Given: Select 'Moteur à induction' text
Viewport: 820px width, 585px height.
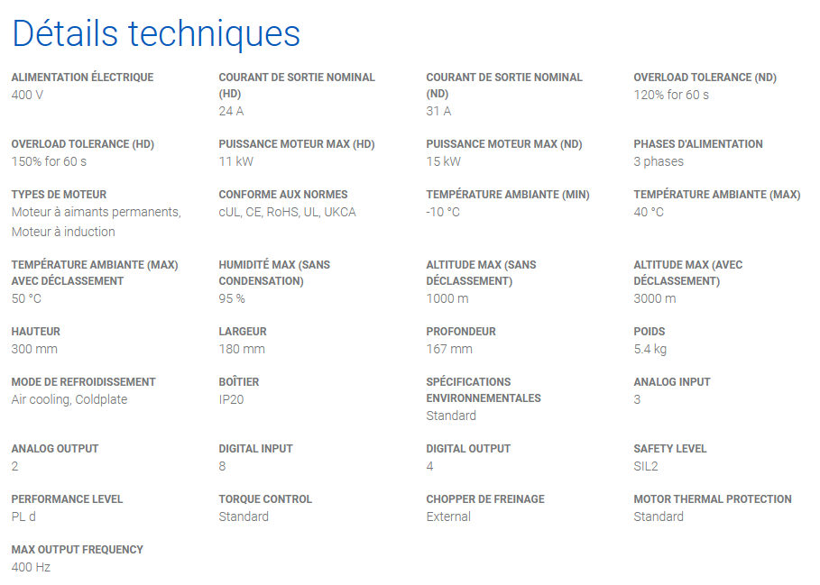Looking at the screenshot, I should click(x=63, y=232).
